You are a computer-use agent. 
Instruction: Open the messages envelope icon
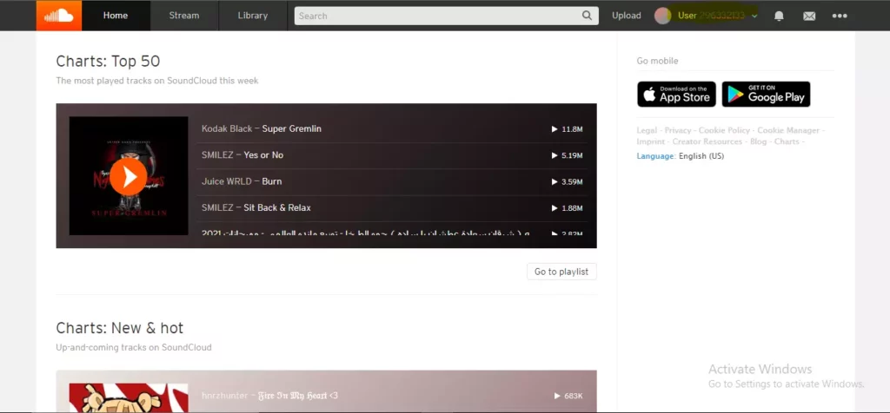(809, 16)
